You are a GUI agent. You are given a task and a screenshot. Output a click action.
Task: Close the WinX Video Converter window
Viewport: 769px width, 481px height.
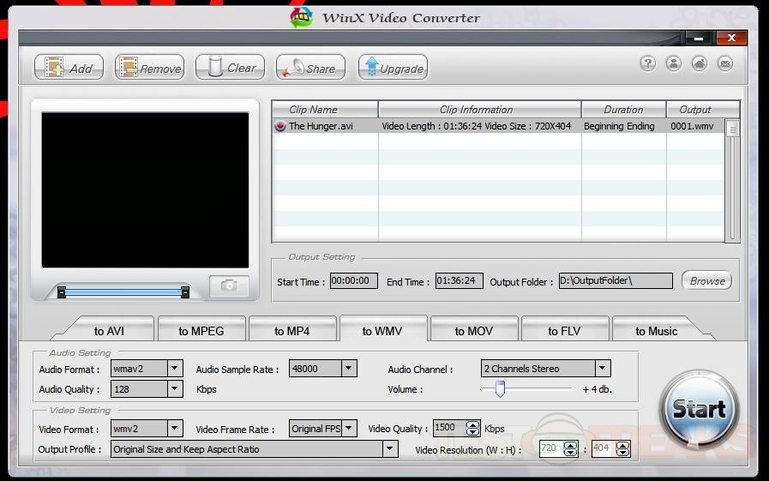click(731, 38)
